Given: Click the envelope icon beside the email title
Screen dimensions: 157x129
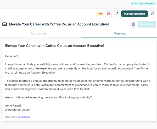Looking at the screenshot, I should [4, 24].
